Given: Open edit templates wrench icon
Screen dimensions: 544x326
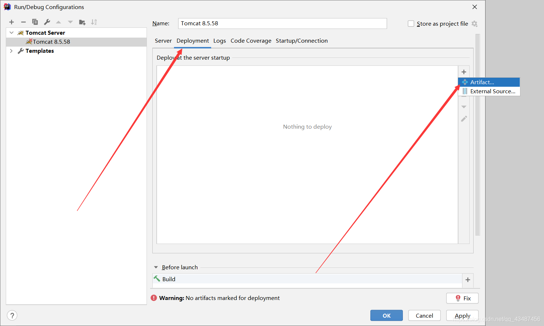Looking at the screenshot, I should [x=47, y=22].
